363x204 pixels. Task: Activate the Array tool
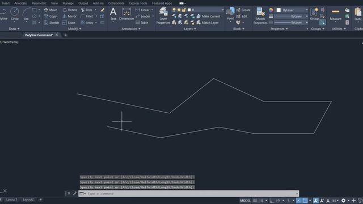87,23
